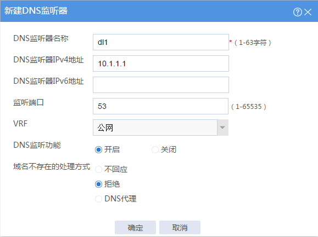Enable DNS监听功能 with the 开启 radio
The width and height of the screenshot is (318, 237).
(x=98, y=150)
